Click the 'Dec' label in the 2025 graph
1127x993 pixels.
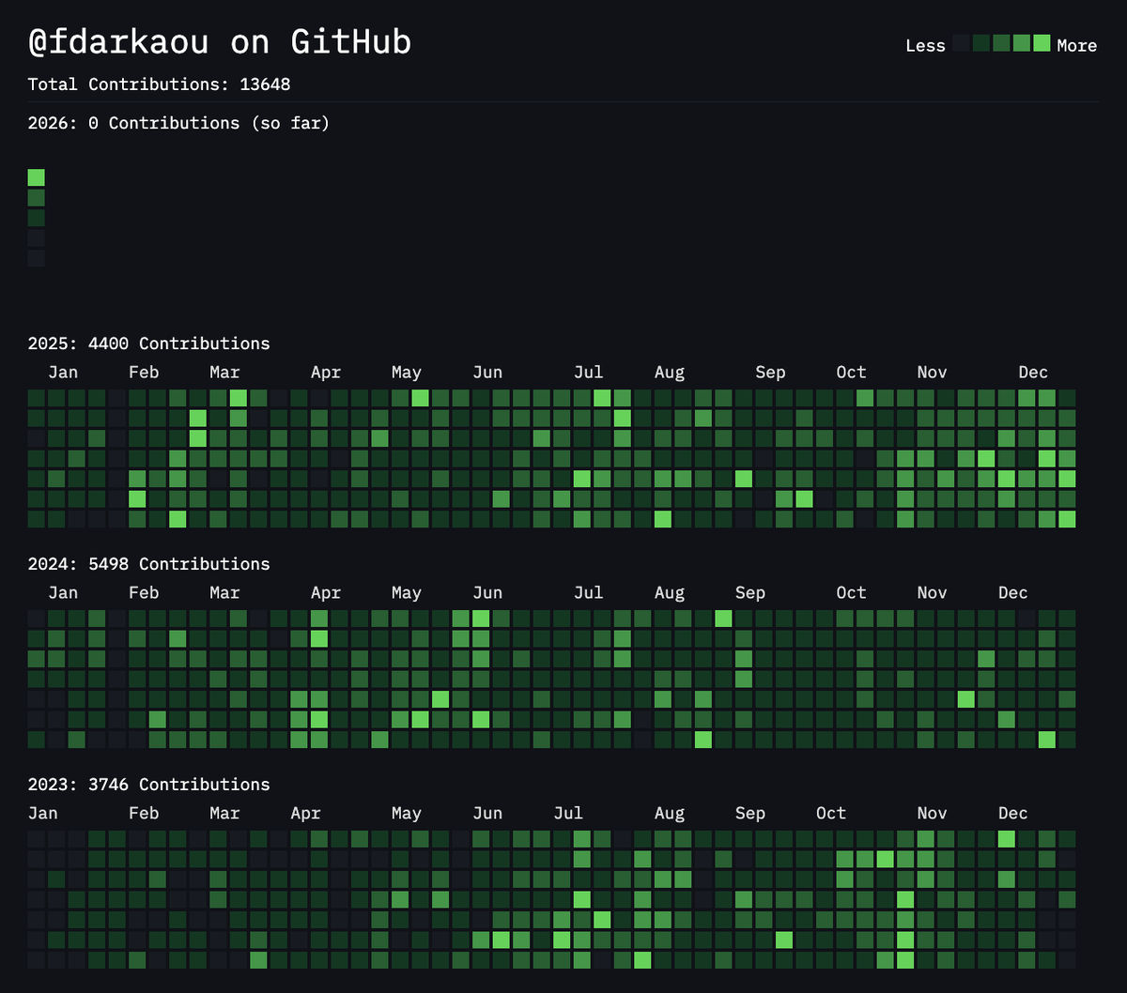pos(1033,373)
